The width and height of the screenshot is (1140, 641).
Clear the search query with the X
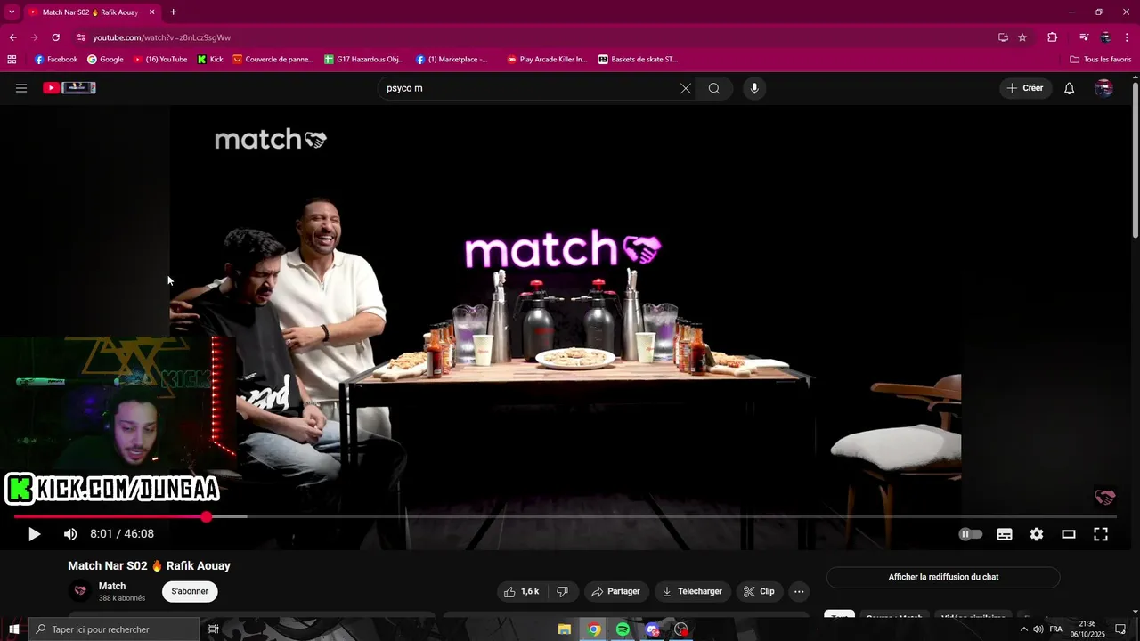(x=686, y=88)
